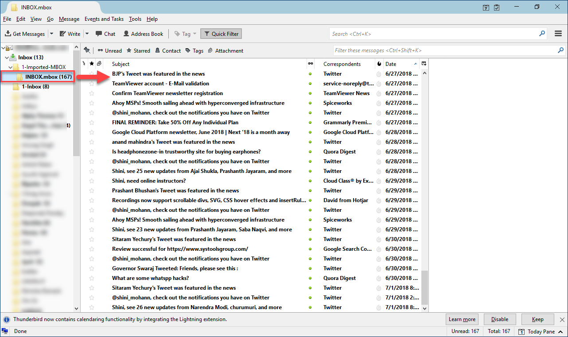Open the hamburger application menu
Viewport: 568px width, 337px height.
click(x=559, y=34)
